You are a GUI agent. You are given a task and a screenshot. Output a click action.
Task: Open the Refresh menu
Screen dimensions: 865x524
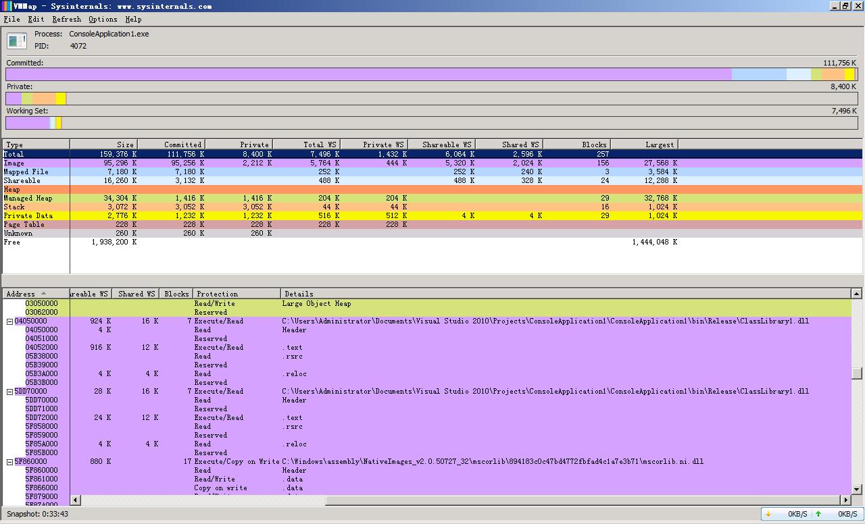point(66,19)
